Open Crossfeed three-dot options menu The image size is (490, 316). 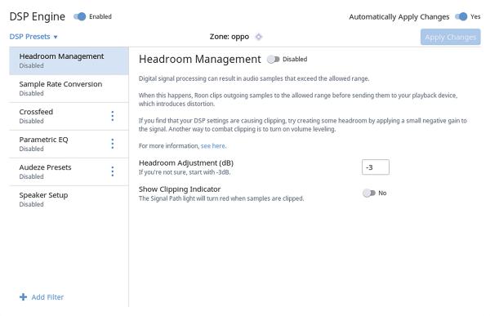[113, 116]
